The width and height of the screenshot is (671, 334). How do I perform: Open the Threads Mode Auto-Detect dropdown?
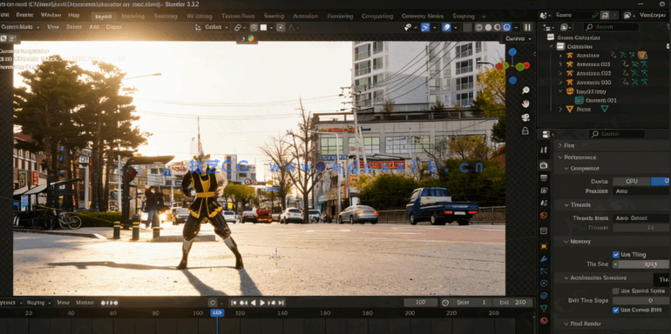(x=640, y=217)
